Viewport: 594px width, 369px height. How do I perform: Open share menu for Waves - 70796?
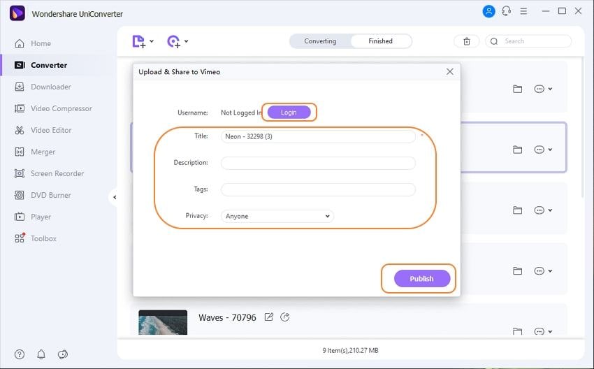click(543, 331)
